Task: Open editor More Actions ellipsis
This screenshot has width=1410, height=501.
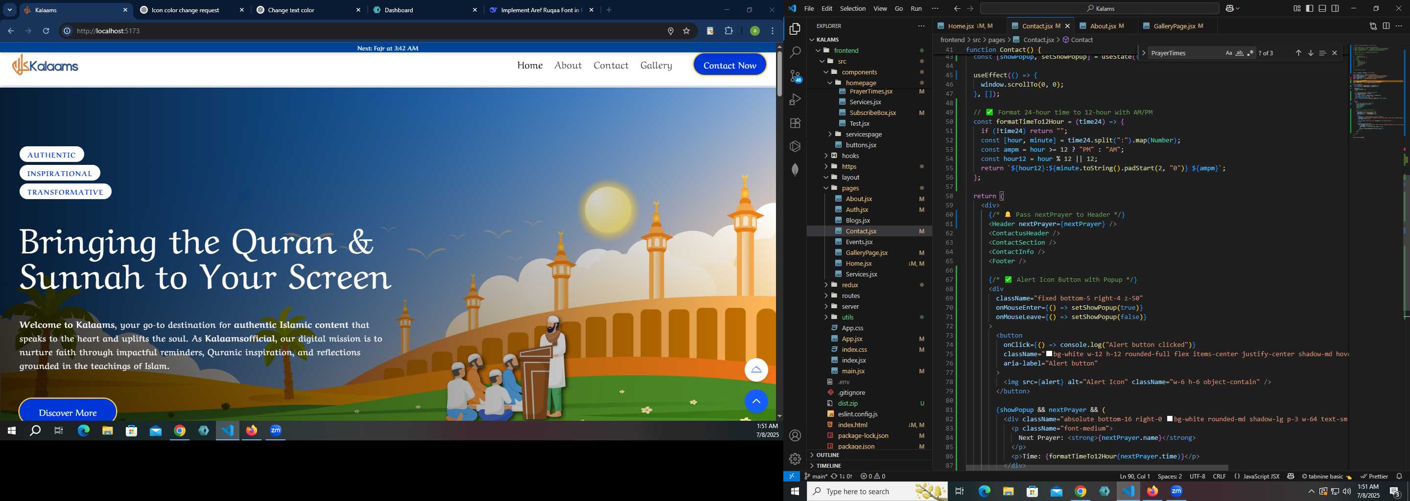Action: (1399, 26)
